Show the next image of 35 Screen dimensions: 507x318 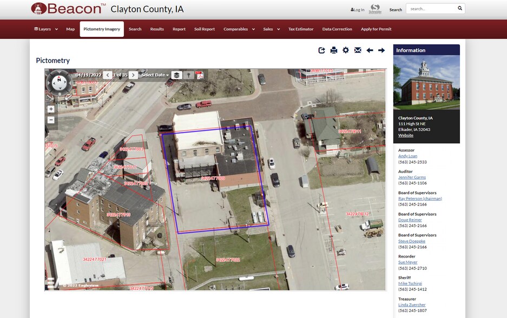click(133, 75)
